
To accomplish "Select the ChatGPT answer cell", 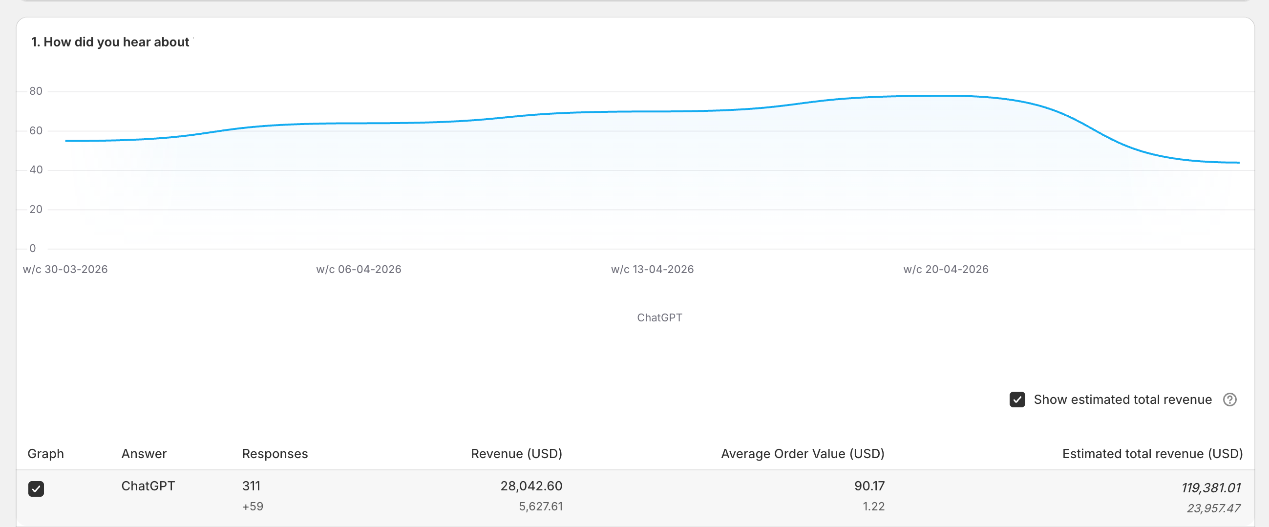I will tap(148, 486).
